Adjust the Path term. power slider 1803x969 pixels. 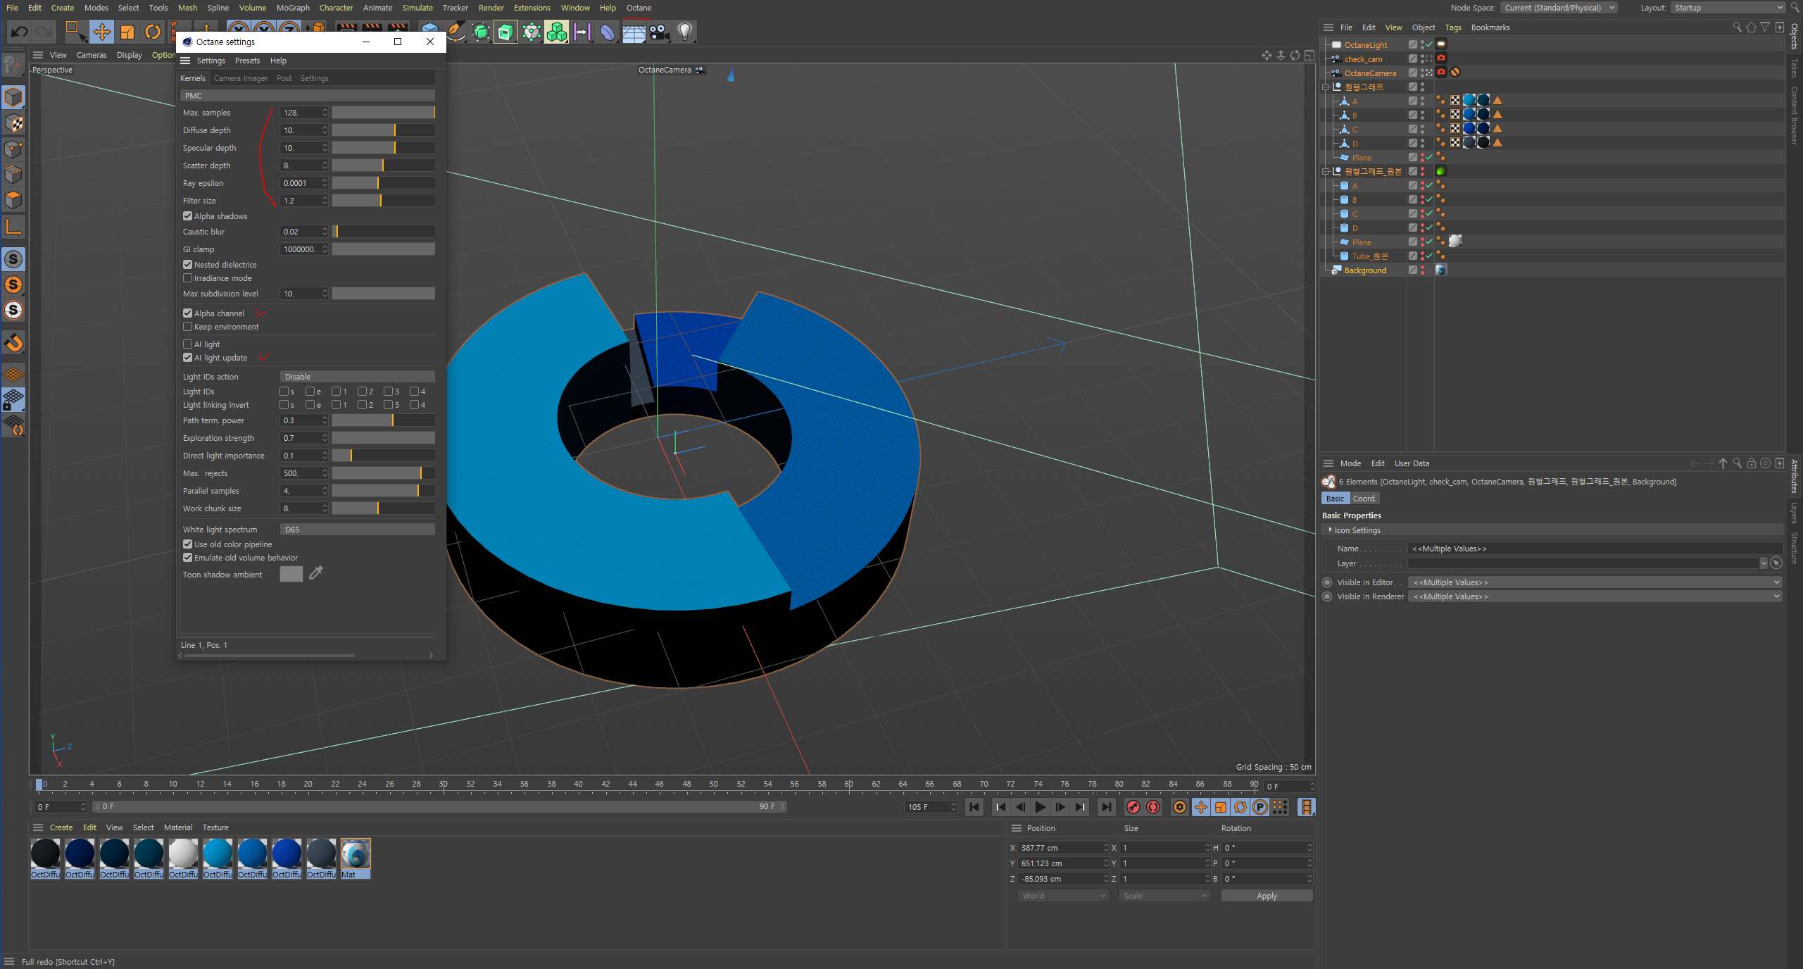pyautogui.click(x=383, y=420)
